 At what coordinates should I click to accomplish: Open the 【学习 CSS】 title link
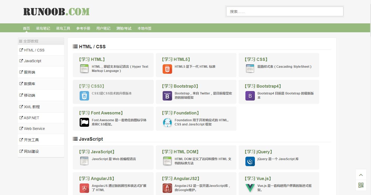[x=256, y=60]
